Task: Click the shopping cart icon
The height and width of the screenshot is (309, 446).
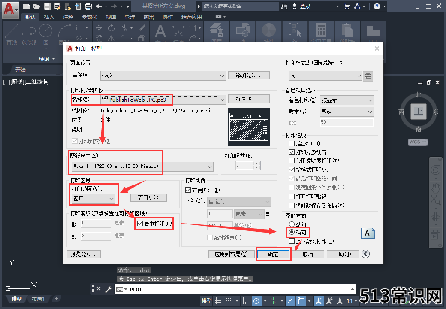Action: click(x=347, y=6)
